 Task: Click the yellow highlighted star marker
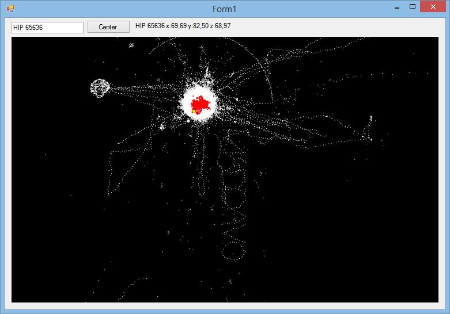[x=194, y=111]
